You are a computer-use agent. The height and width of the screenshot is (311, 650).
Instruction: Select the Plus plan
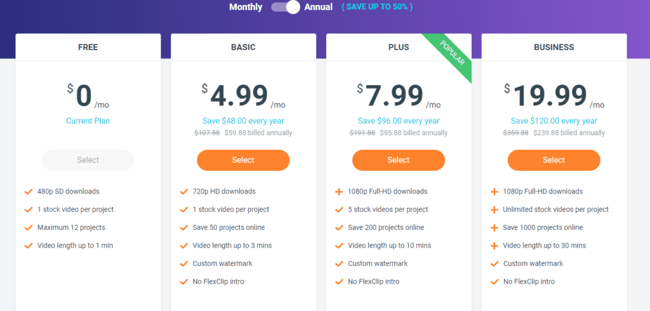pyautogui.click(x=399, y=160)
